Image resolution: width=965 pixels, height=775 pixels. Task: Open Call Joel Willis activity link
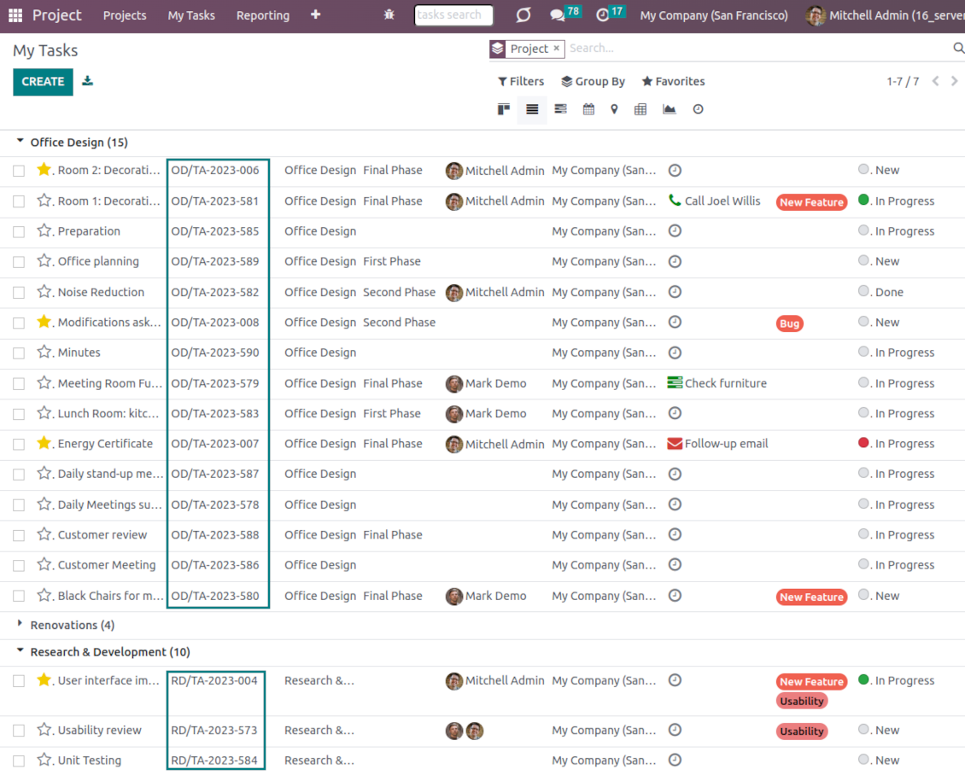722,201
